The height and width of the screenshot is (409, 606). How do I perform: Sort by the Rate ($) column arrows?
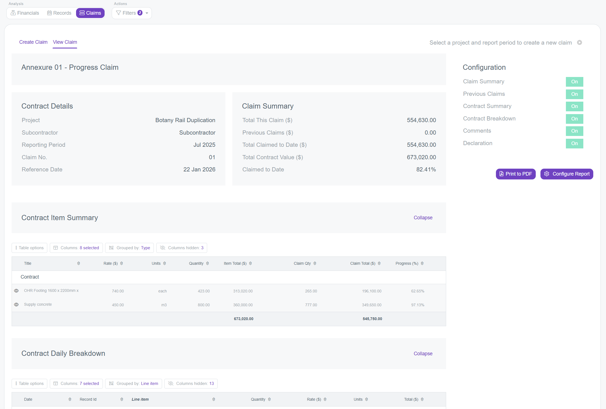(121, 263)
